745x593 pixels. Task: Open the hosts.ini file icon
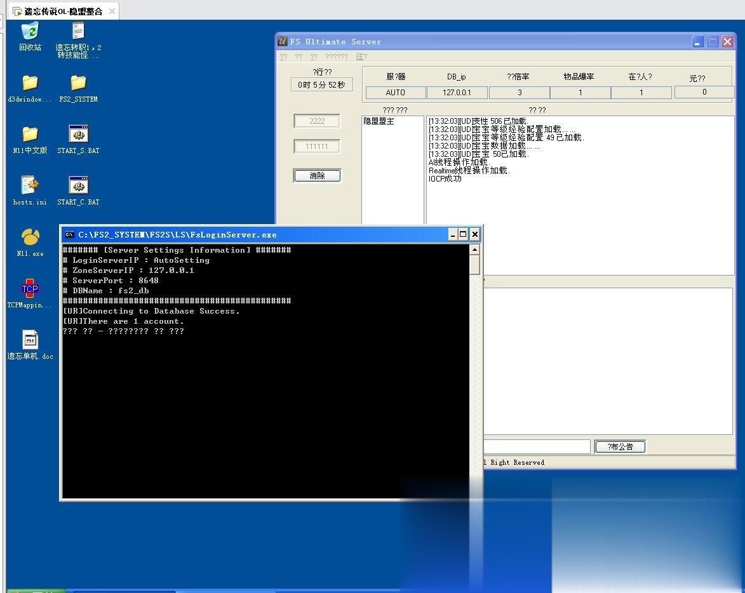pos(30,191)
